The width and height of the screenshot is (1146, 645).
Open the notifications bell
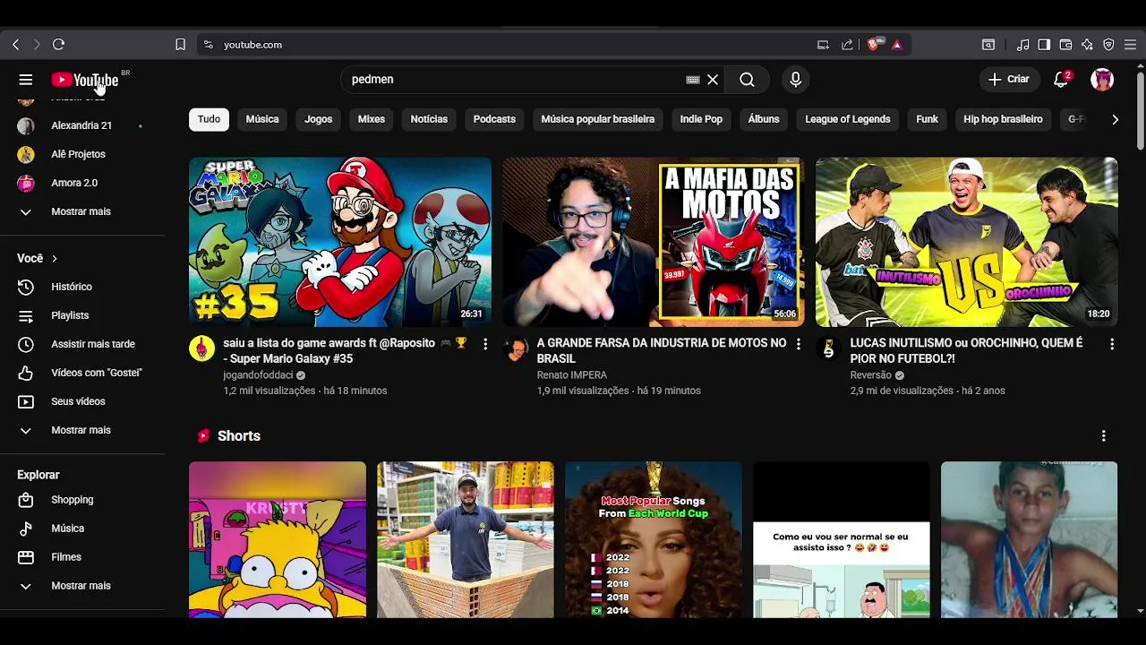(1061, 80)
